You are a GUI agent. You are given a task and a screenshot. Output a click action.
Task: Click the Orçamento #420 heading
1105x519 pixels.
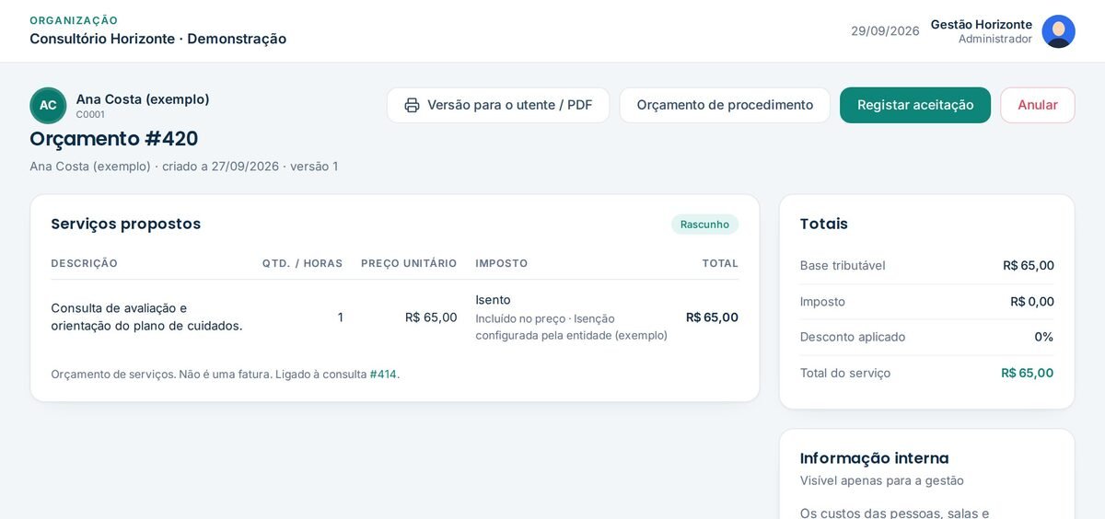click(114, 139)
